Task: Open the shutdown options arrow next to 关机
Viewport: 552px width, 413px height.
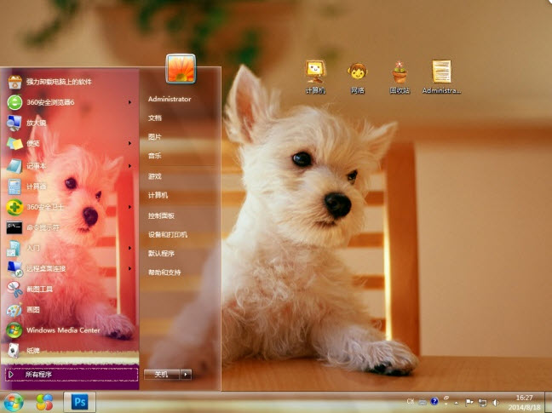Action: [x=186, y=374]
